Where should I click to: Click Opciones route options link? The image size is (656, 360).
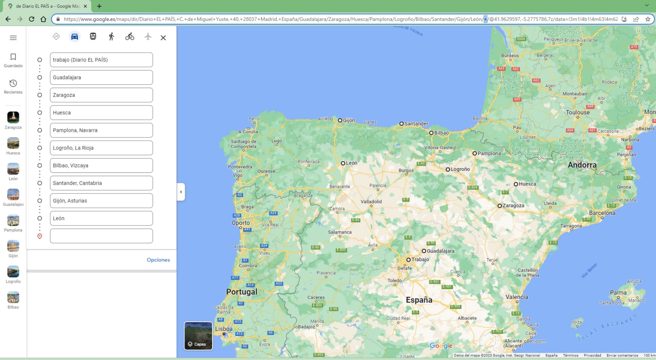tap(158, 260)
